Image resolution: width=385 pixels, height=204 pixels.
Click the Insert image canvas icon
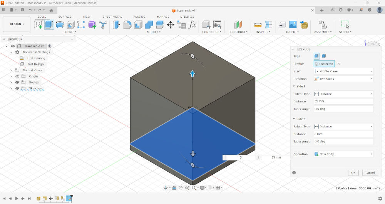pos(293,25)
